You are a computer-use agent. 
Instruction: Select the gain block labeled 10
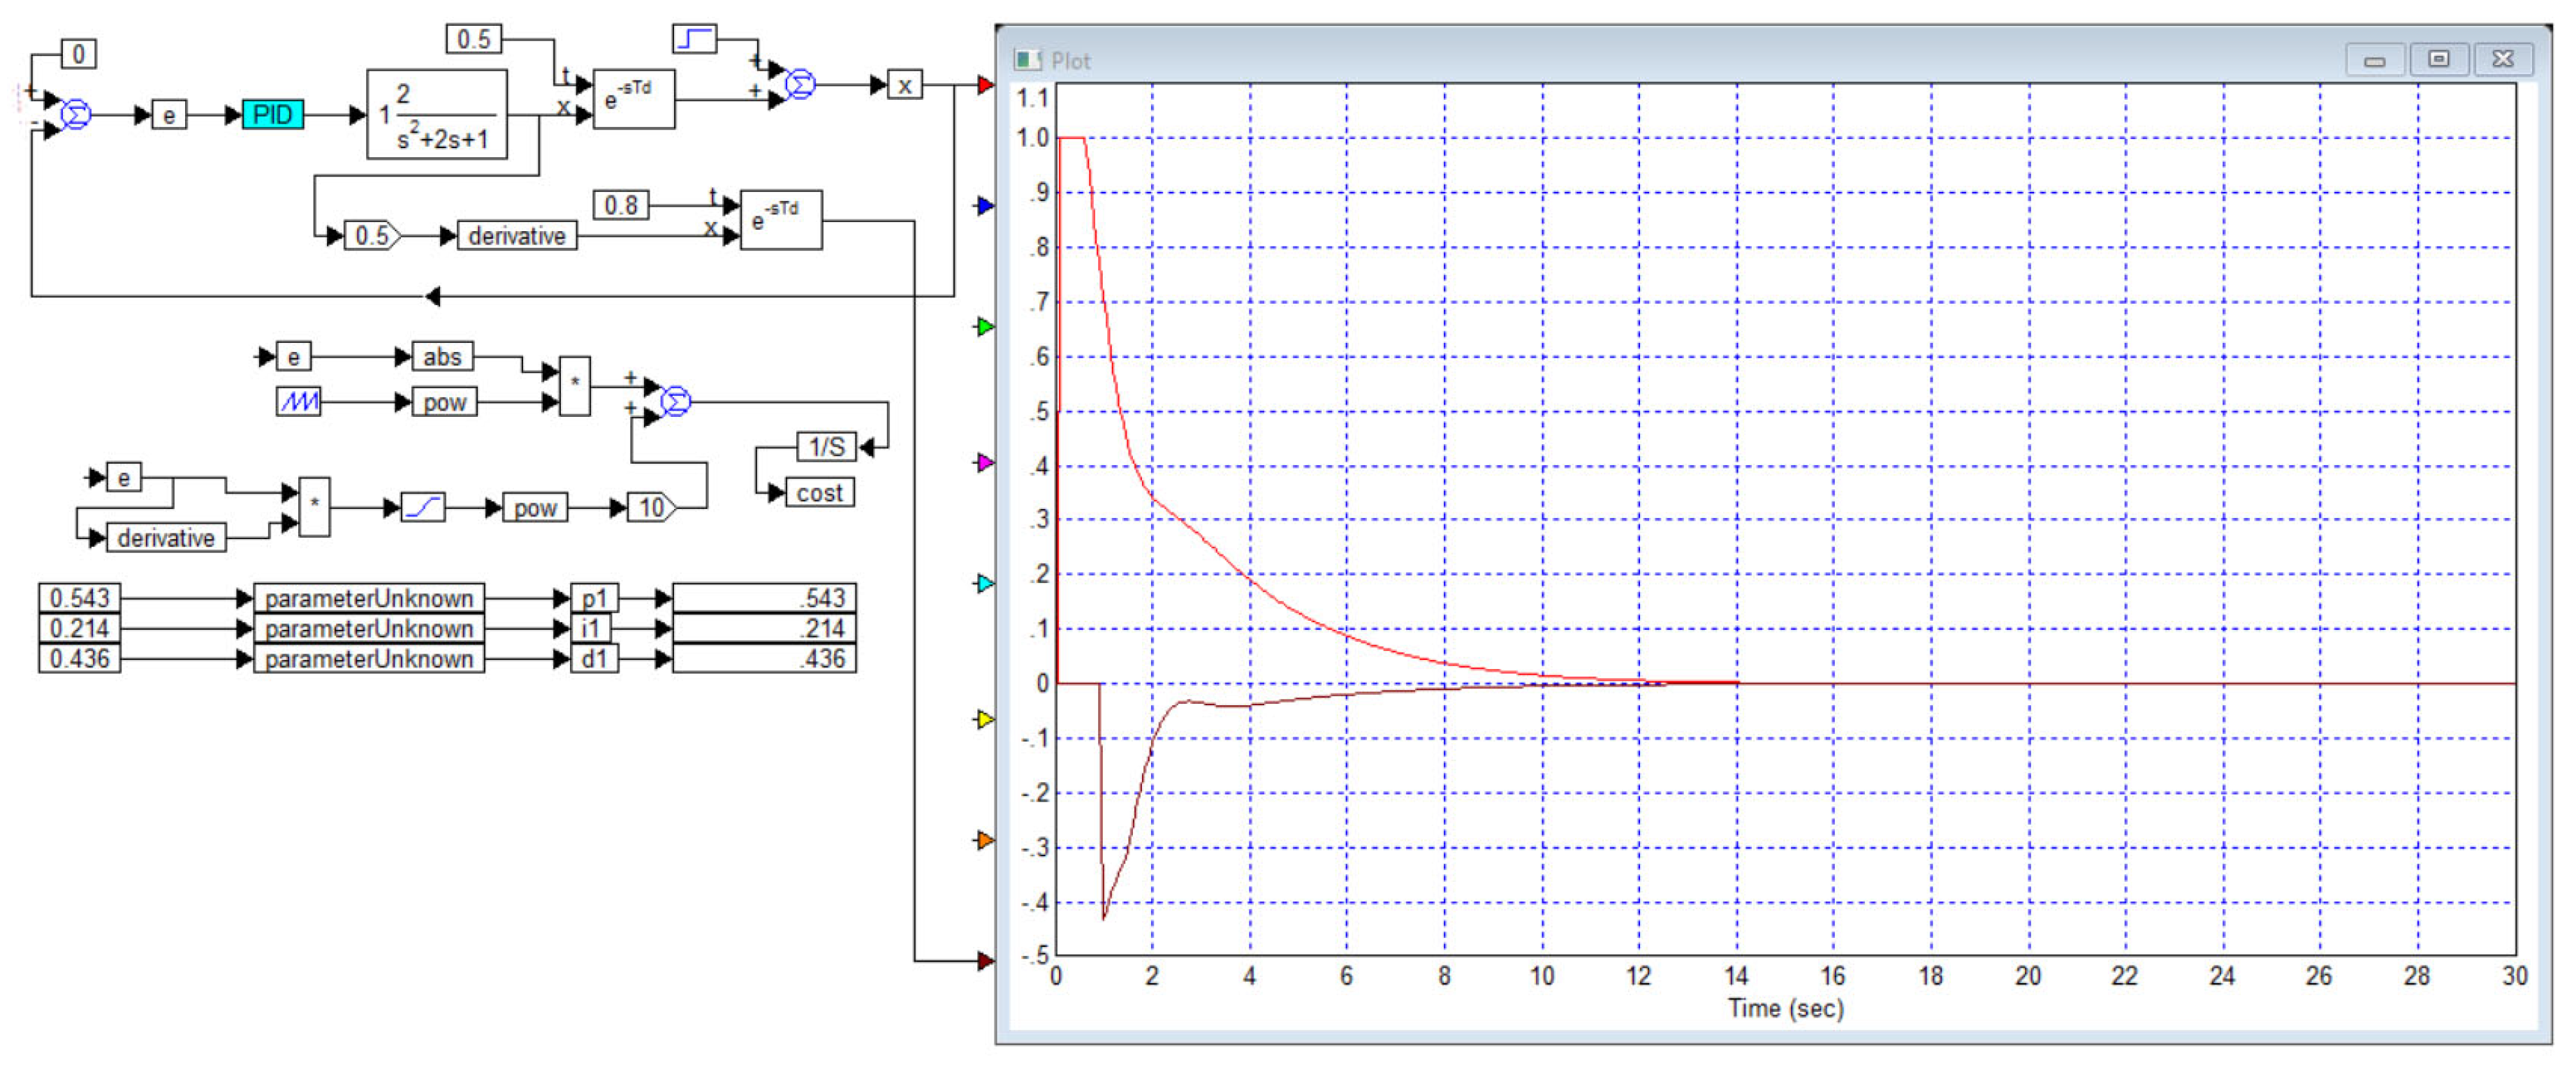click(x=652, y=507)
